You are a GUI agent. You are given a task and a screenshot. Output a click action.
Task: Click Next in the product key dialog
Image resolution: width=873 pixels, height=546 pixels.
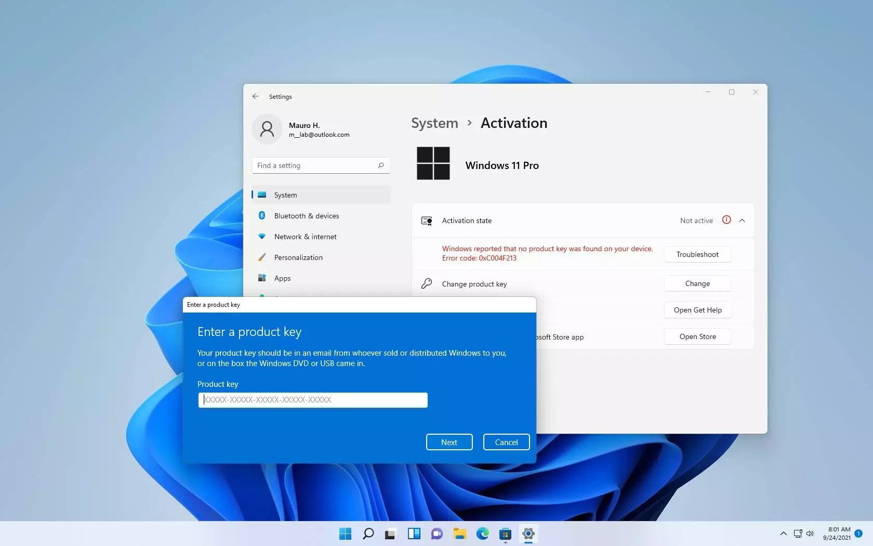(448, 442)
